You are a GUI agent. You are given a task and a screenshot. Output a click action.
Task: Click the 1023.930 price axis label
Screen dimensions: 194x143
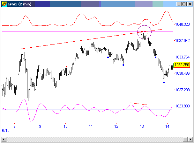183,106
